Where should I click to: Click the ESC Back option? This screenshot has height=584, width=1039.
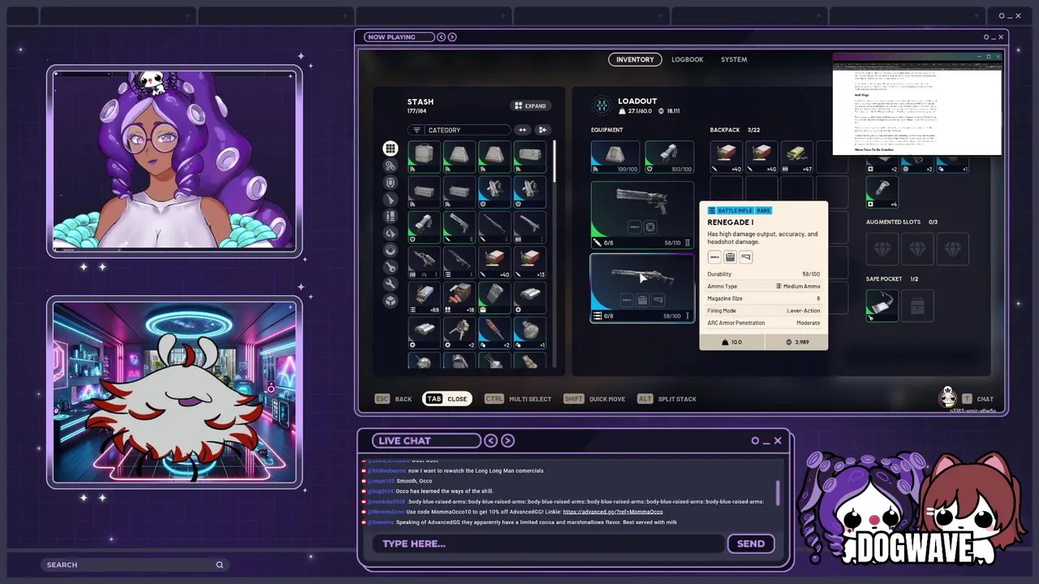[x=394, y=399]
